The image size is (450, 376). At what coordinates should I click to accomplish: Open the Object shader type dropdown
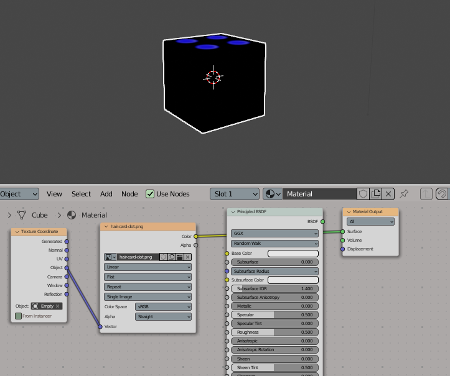[x=19, y=194]
